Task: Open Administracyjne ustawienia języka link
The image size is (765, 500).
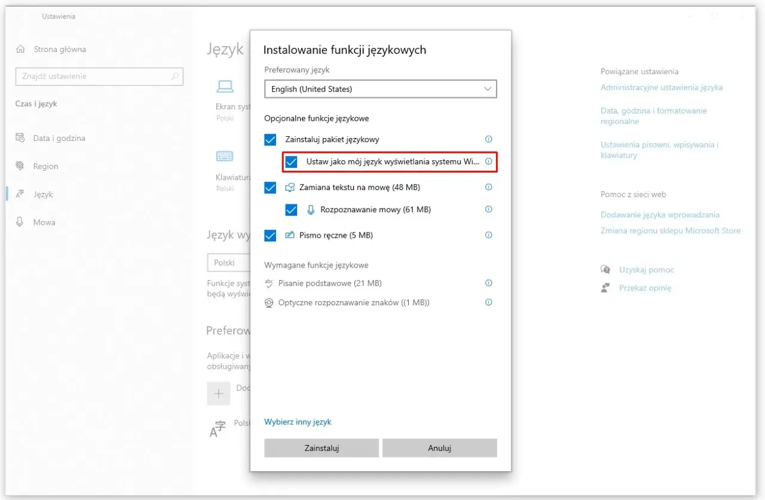Action: pos(662,87)
